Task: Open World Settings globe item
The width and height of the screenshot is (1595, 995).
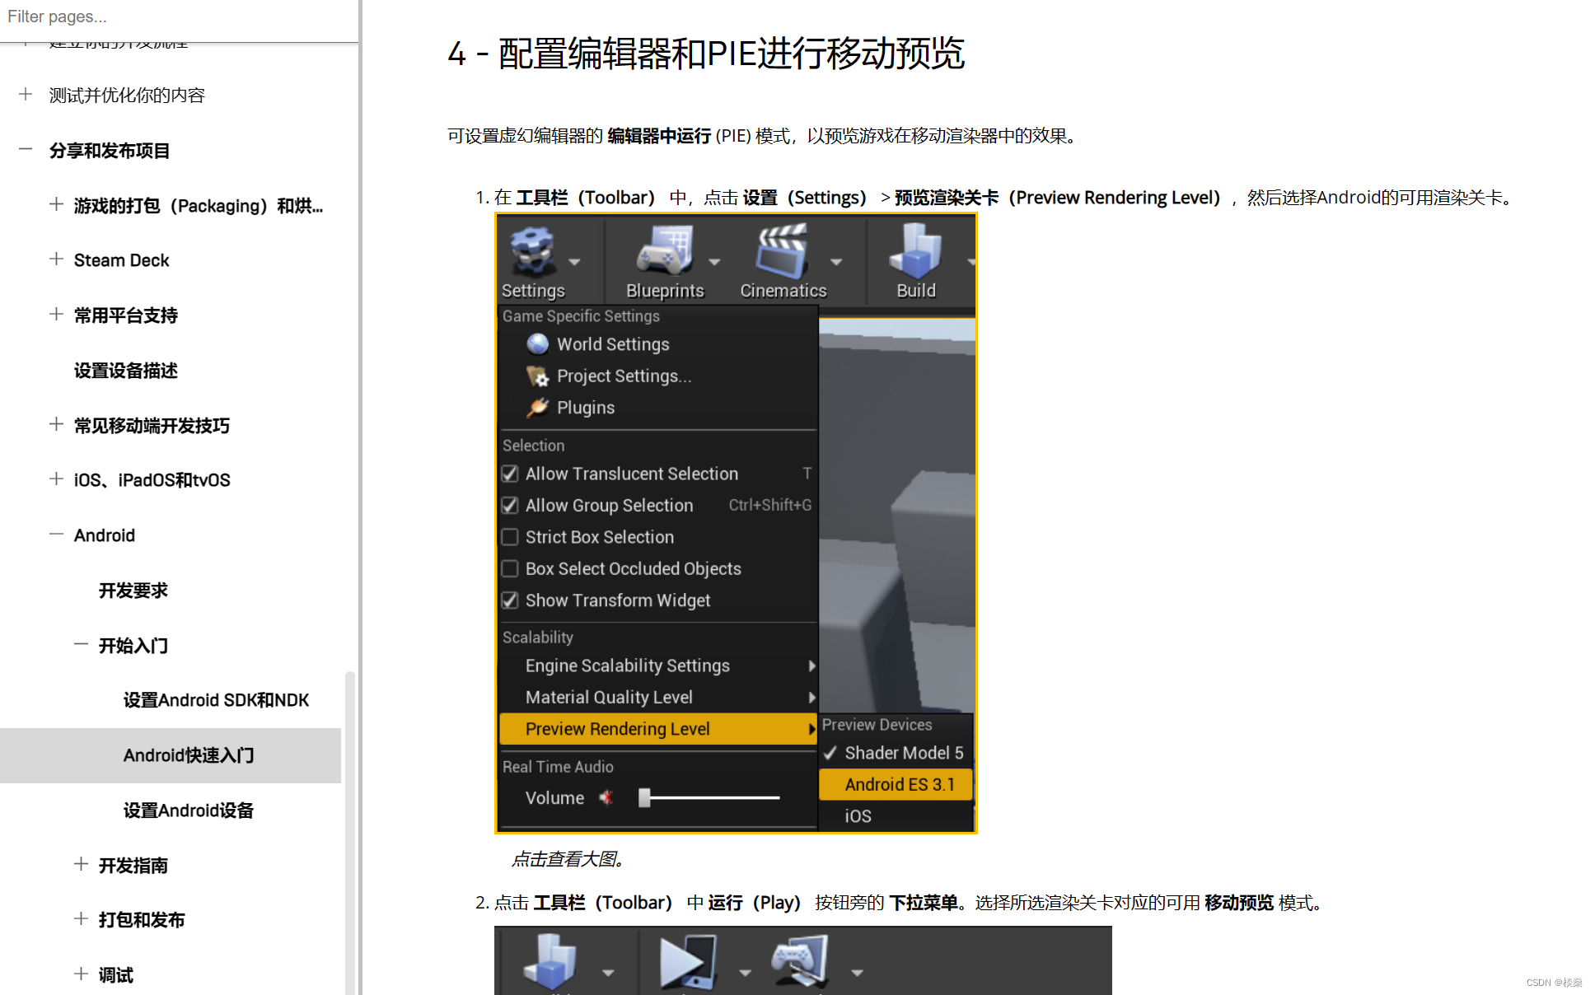Action: [x=538, y=344]
